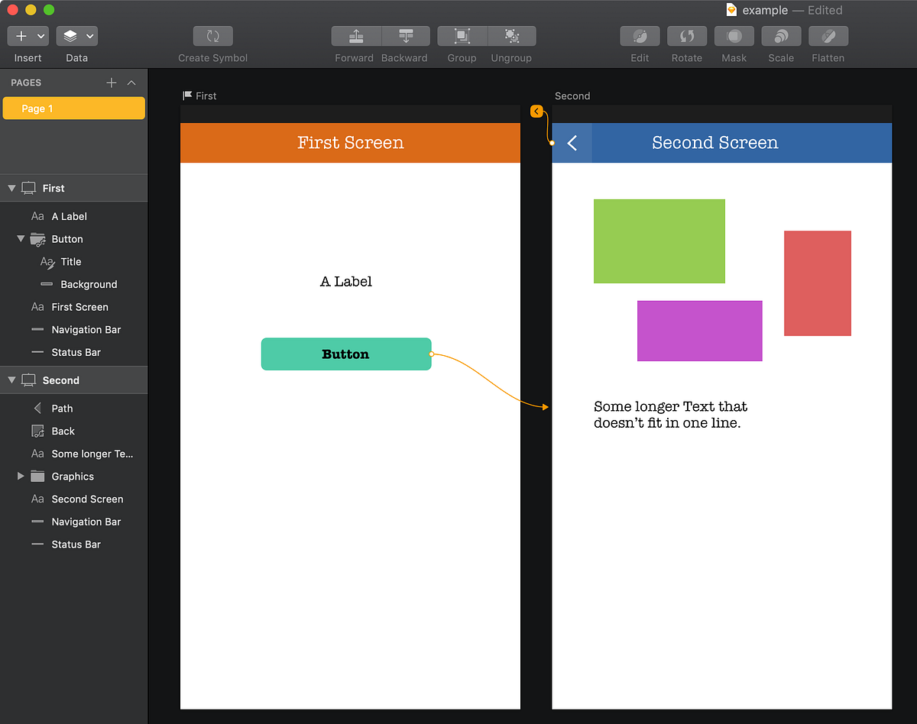Click the Mask icon in the toolbar

pyautogui.click(x=734, y=36)
